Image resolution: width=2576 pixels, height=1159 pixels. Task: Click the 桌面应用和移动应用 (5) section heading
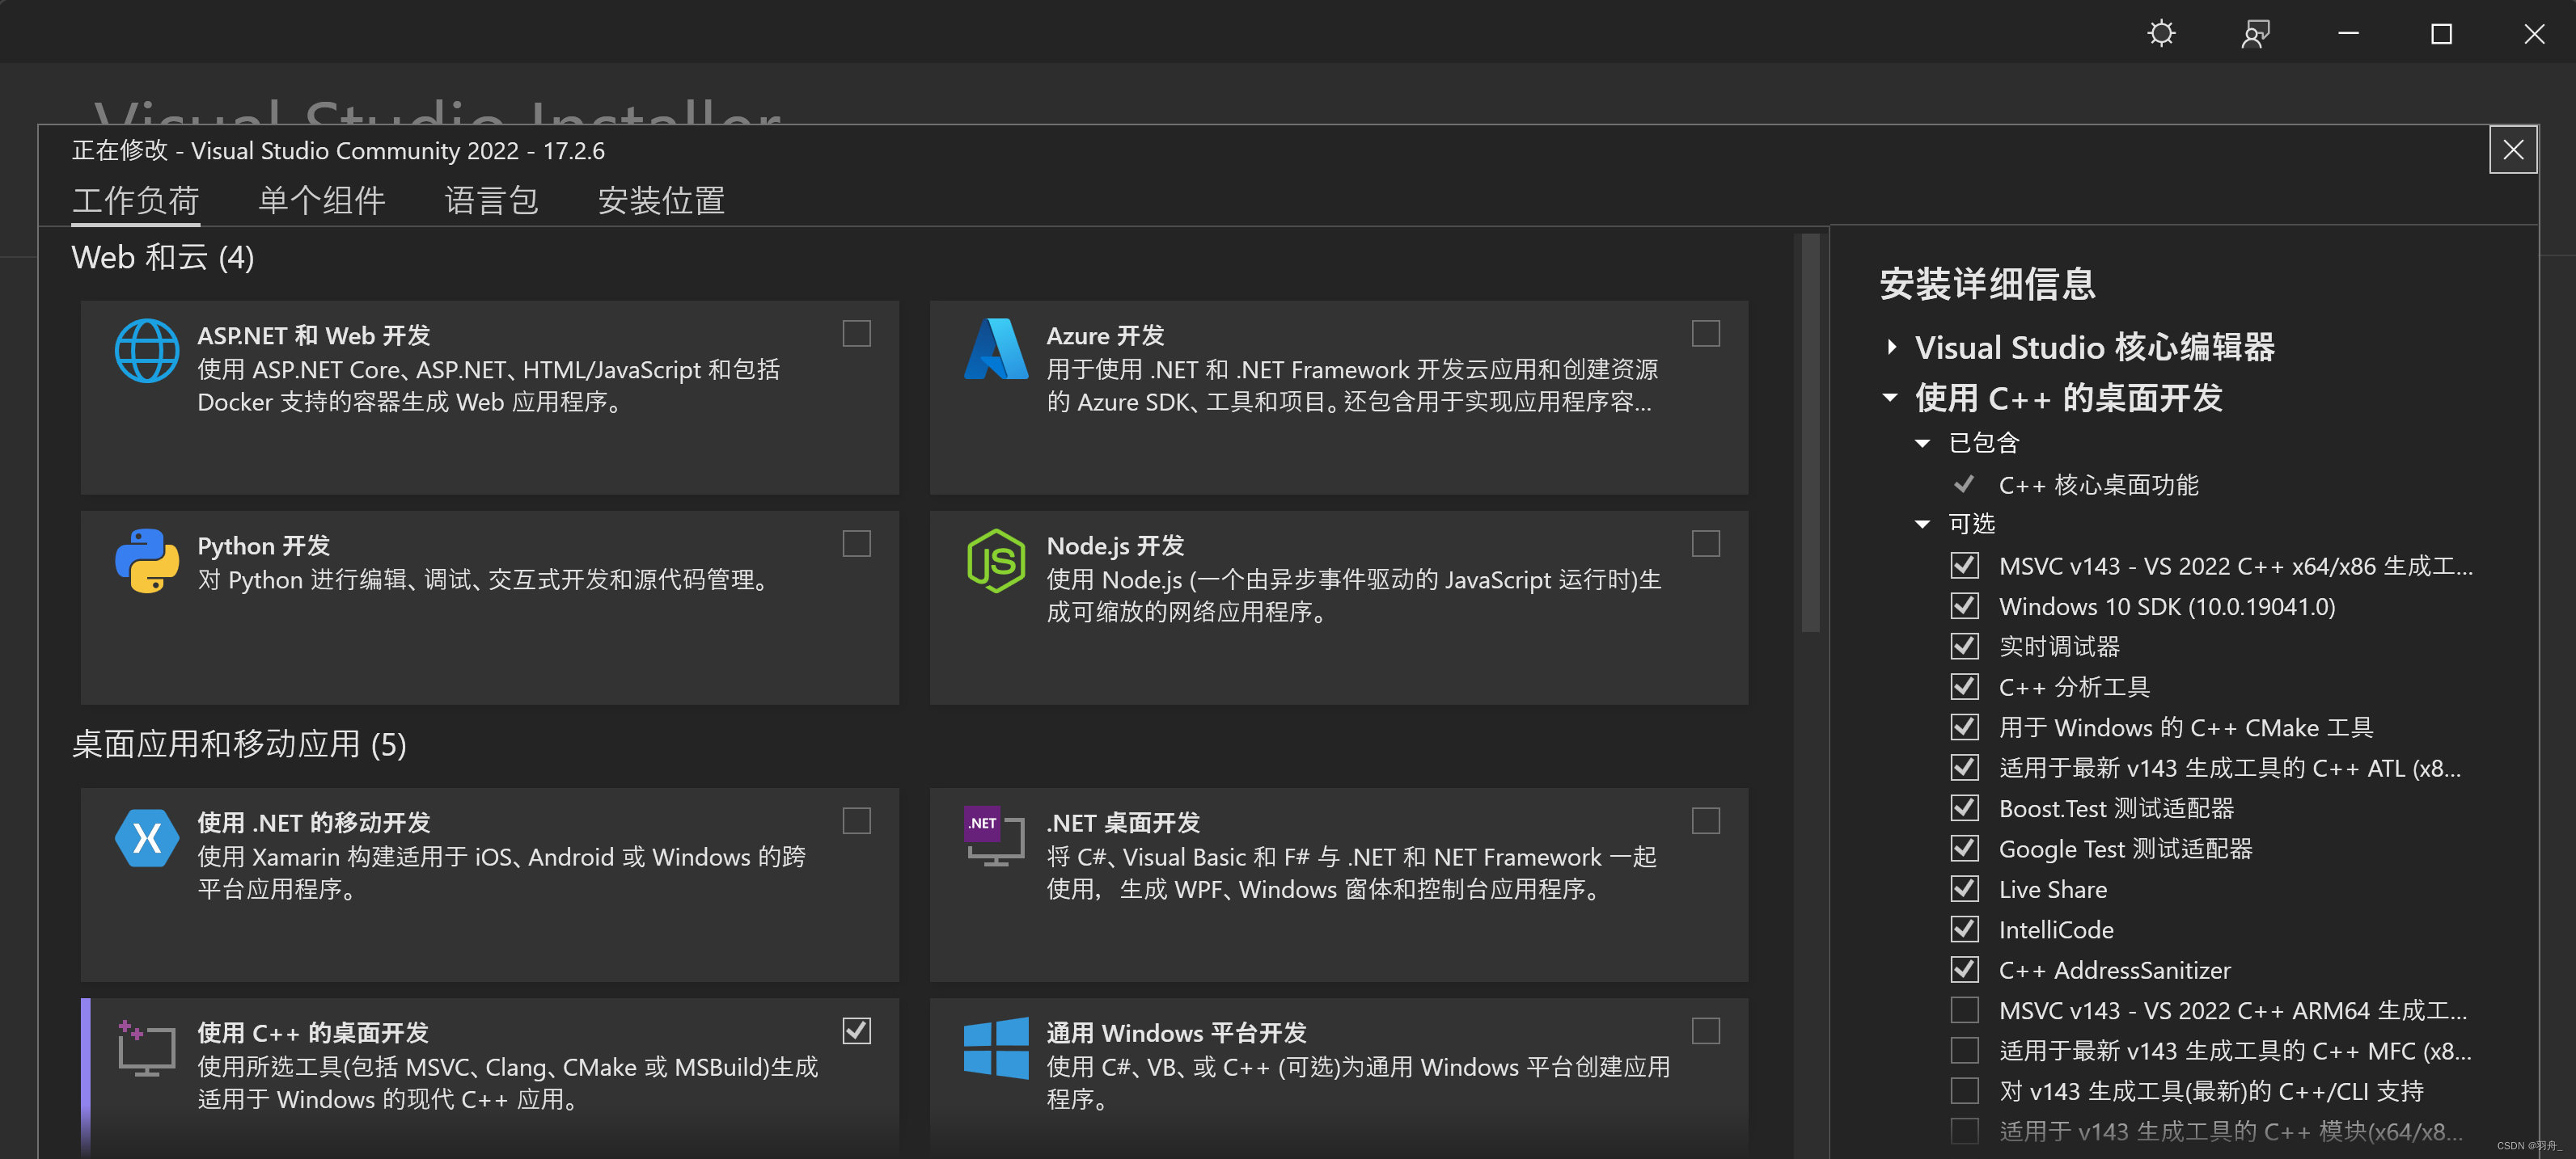point(239,744)
